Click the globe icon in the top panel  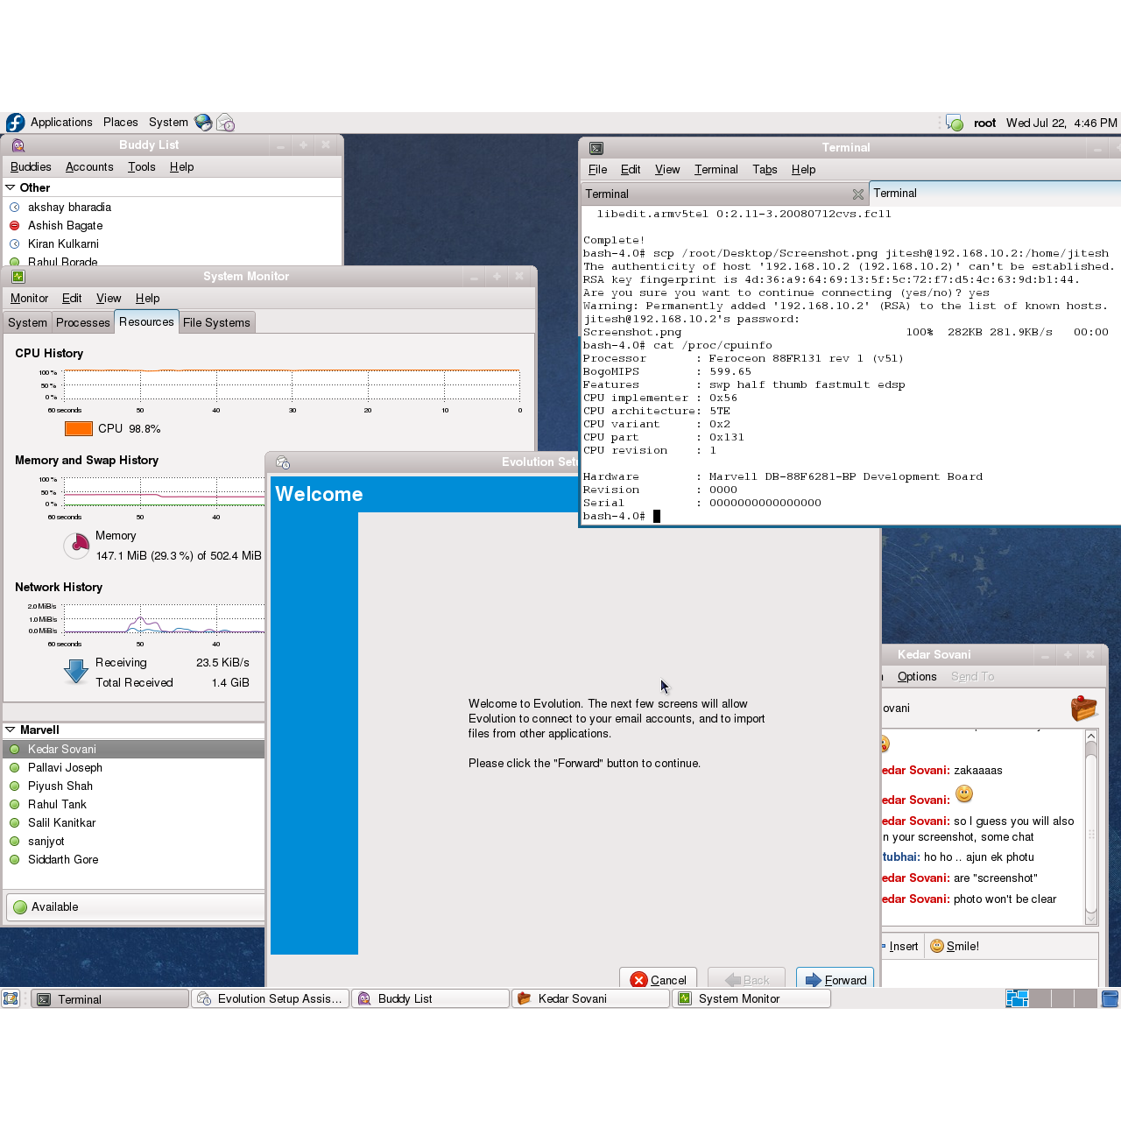click(x=202, y=123)
